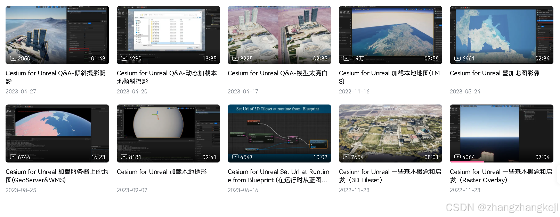Screen dimensions: 560x217
Task: Open the 加载本地地图(TMS) video thumbnail
Action: 390,35
